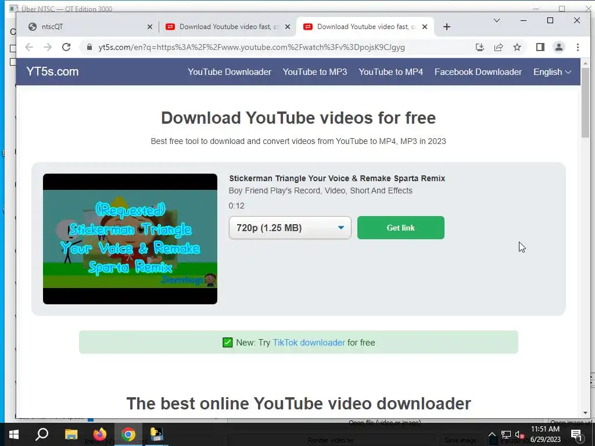Open the 720p (1.25 MB) quality dropdown
The height and width of the screenshot is (446, 595).
click(x=290, y=228)
